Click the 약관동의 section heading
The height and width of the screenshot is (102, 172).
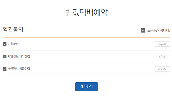(13, 29)
